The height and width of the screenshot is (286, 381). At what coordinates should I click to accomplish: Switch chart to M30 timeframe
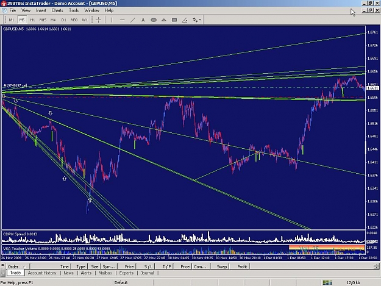[74, 20]
